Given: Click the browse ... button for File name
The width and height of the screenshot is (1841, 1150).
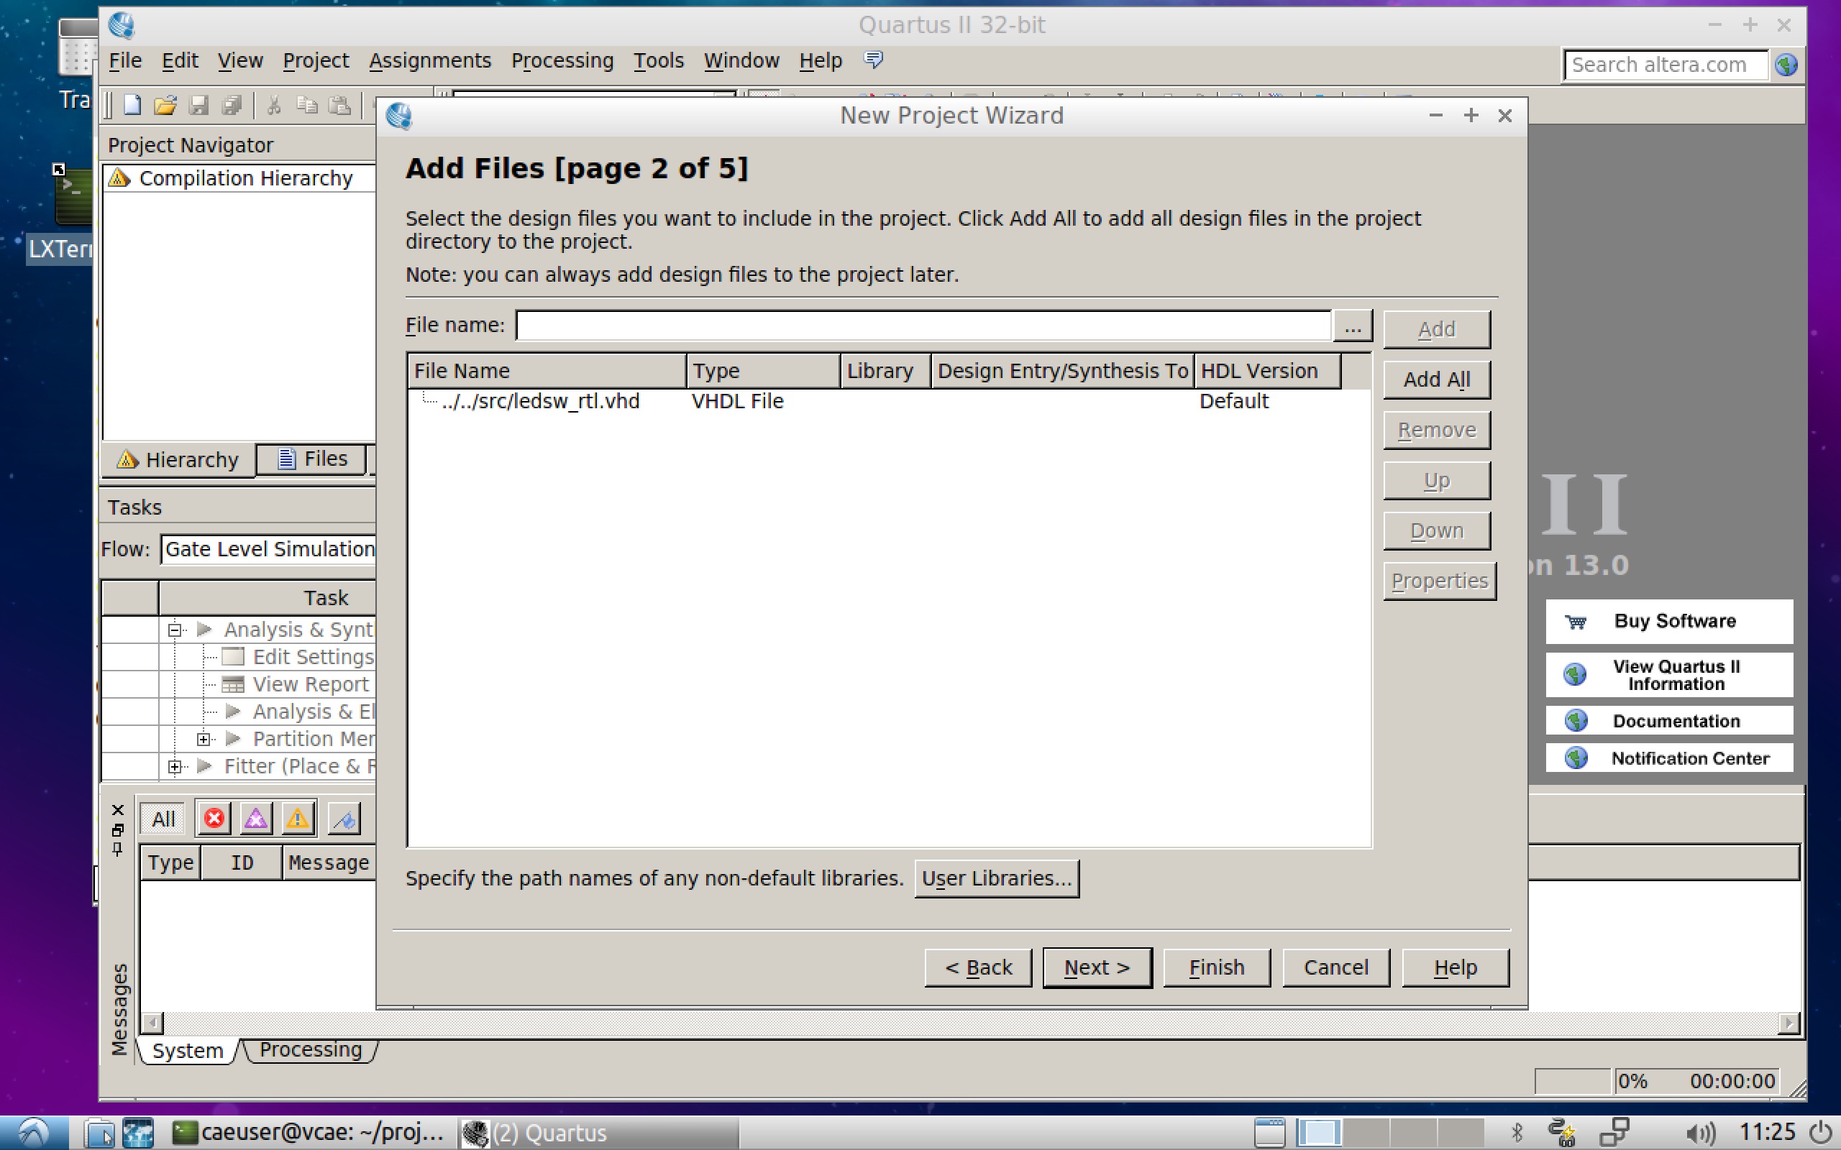Looking at the screenshot, I should click(1352, 326).
